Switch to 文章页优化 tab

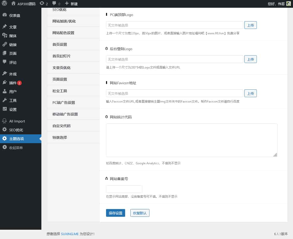tap(73, 68)
